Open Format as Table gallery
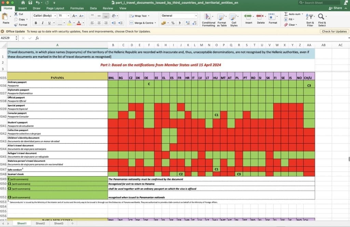 click(221, 17)
